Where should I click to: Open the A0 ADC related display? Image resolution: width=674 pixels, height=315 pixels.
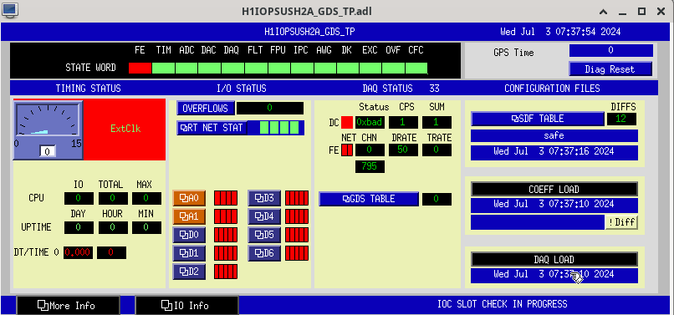(x=189, y=198)
